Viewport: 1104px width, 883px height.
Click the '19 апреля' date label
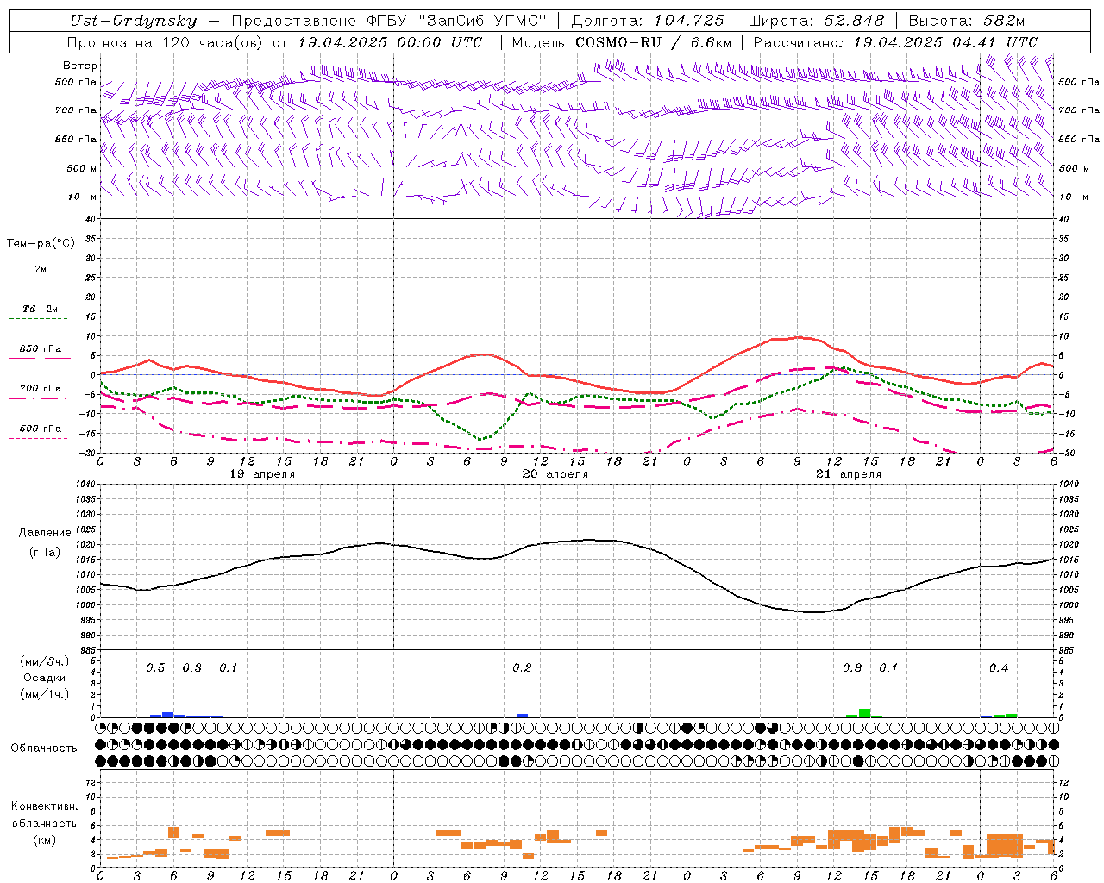click(263, 474)
